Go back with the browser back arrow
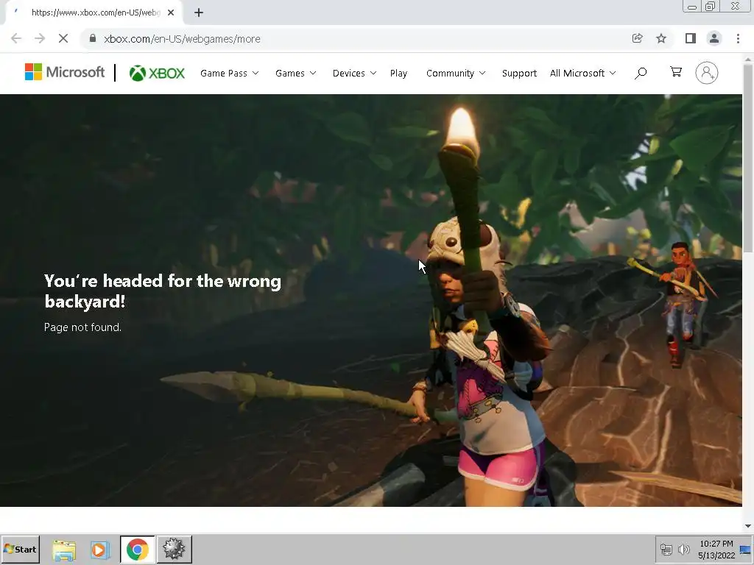 (x=16, y=38)
